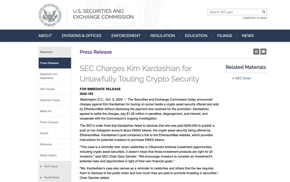Open the Media Kit sidebar item

[x=46, y=111]
